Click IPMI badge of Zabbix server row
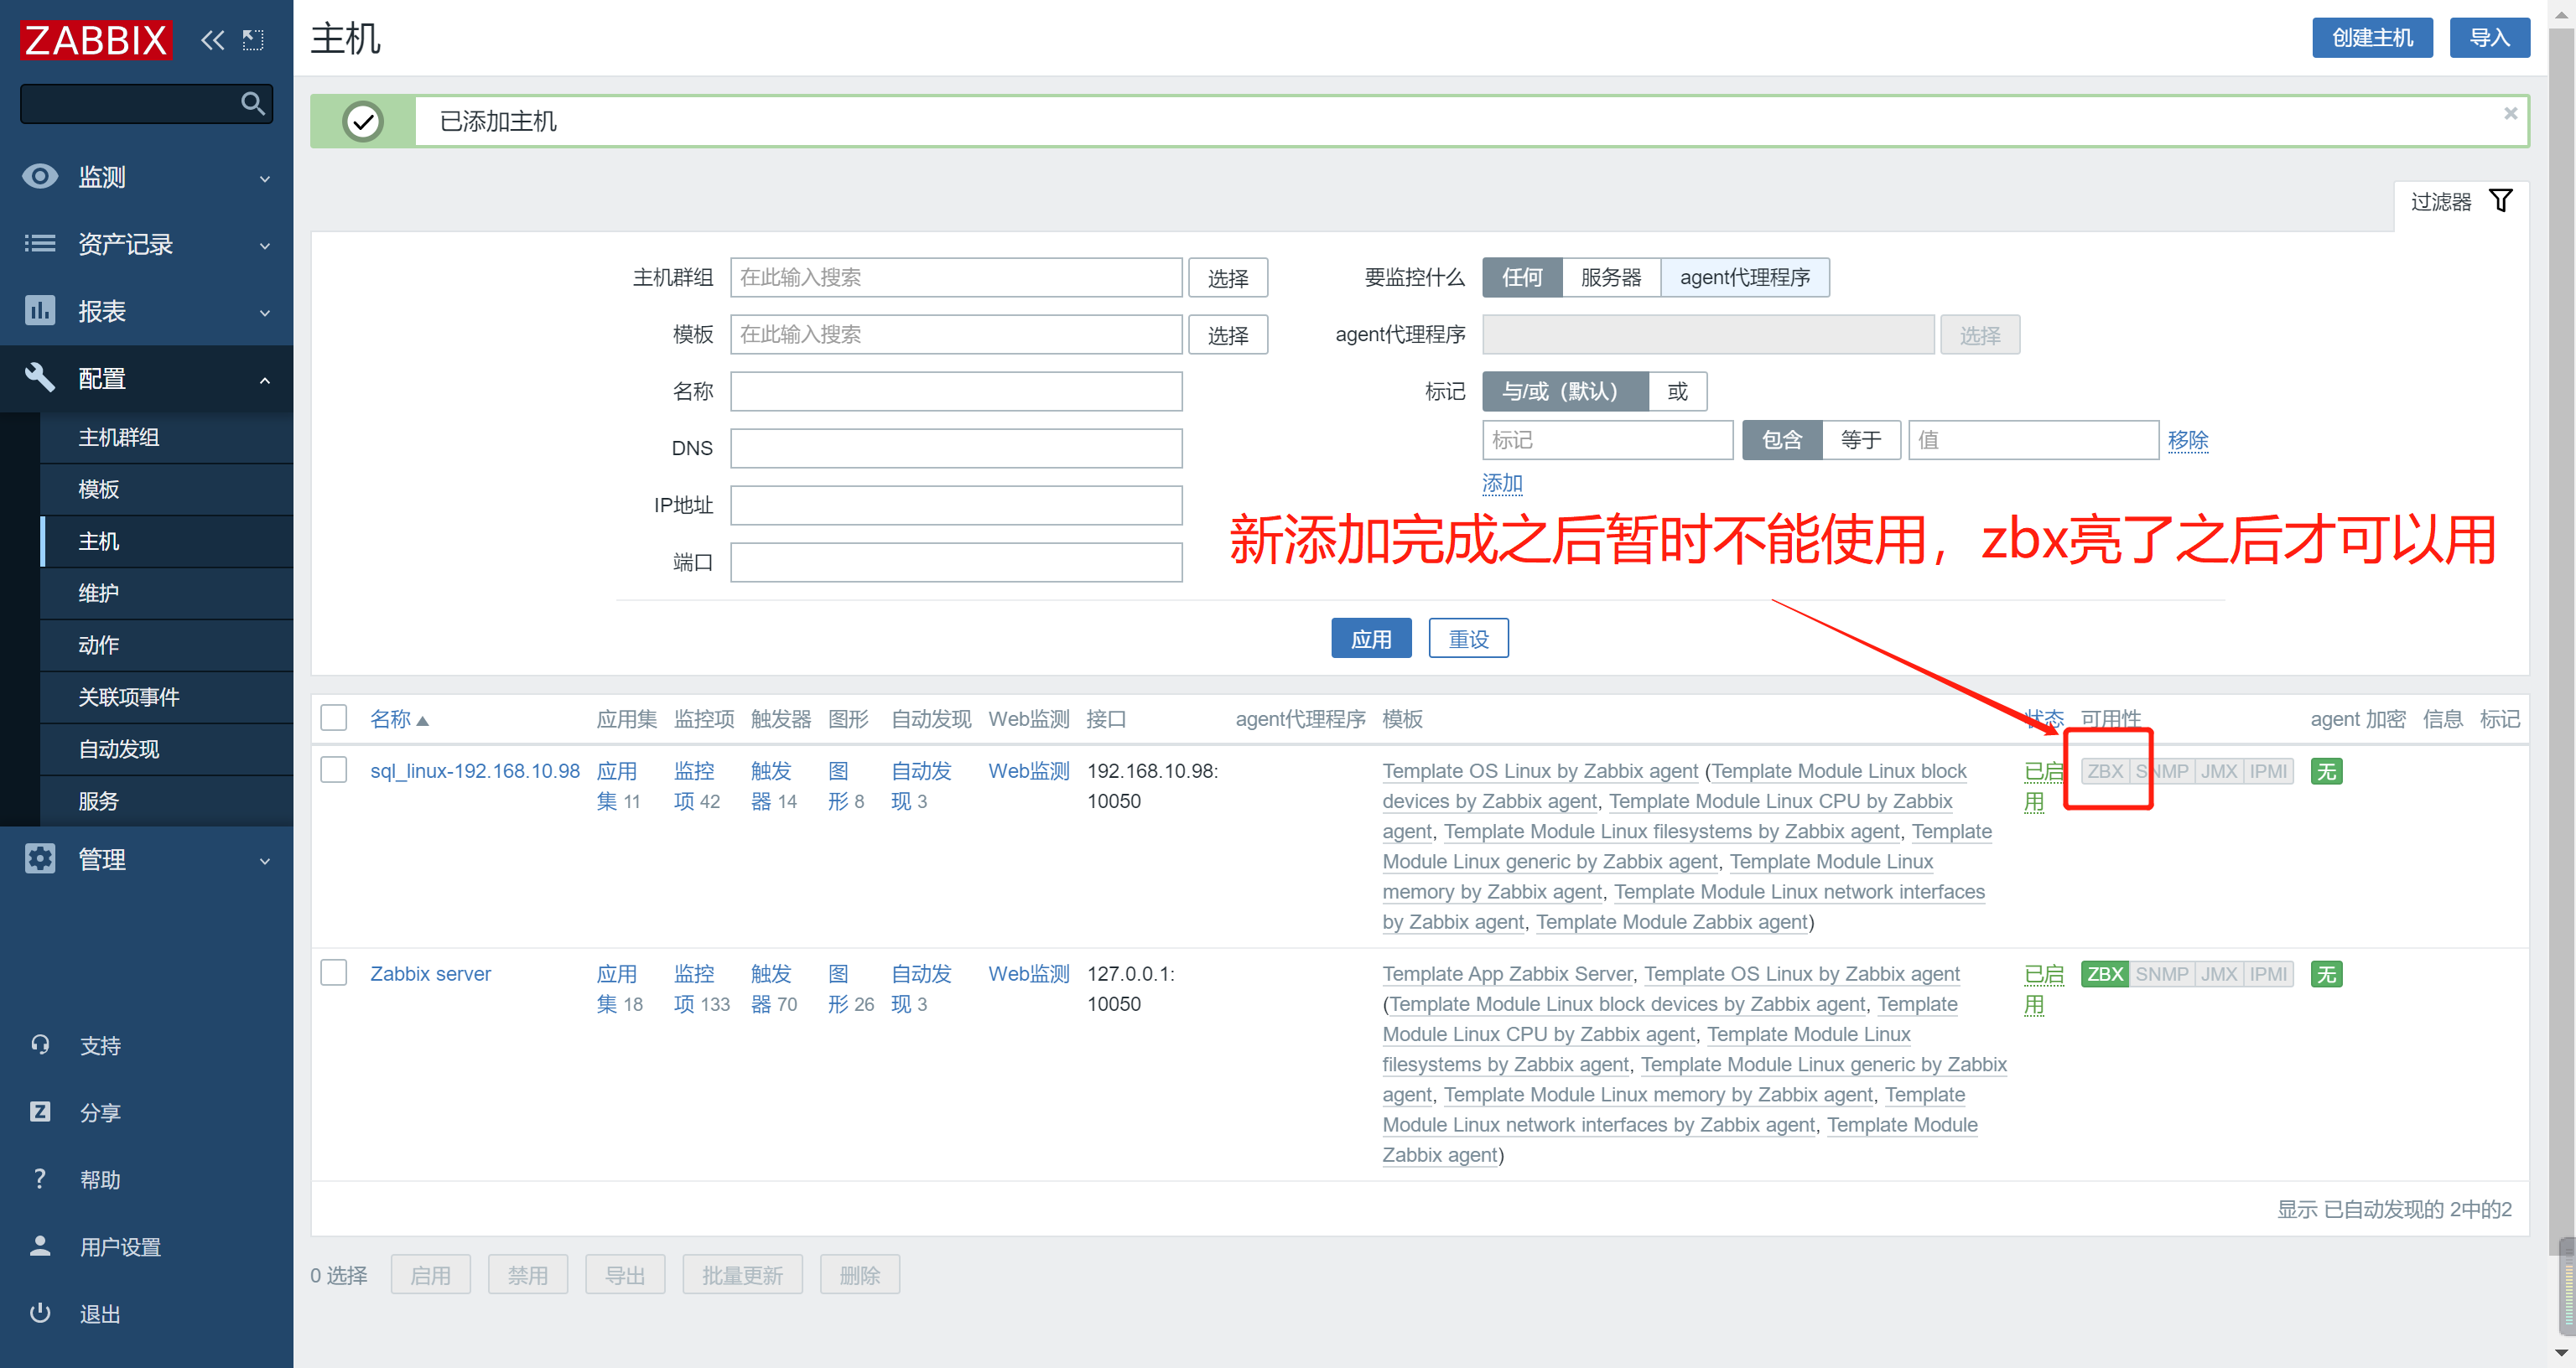 point(2268,974)
